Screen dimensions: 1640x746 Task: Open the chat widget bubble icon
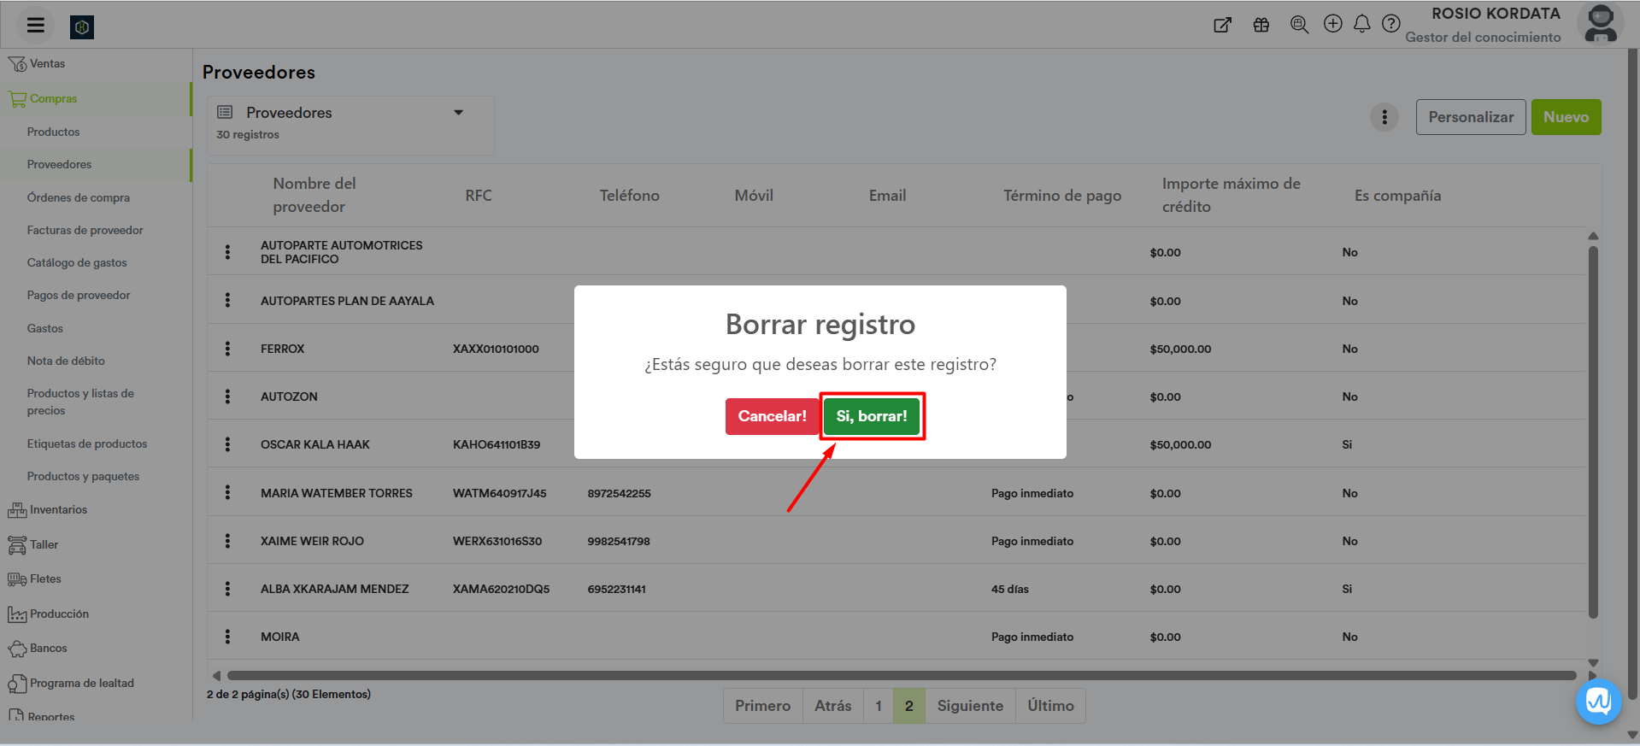tap(1597, 702)
